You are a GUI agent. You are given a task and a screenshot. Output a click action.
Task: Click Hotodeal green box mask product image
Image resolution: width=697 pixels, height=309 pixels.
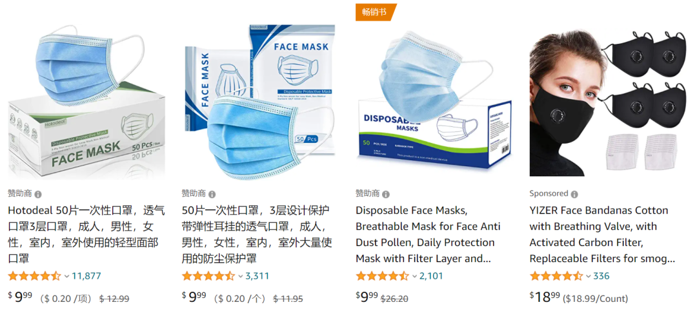[86, 101]
